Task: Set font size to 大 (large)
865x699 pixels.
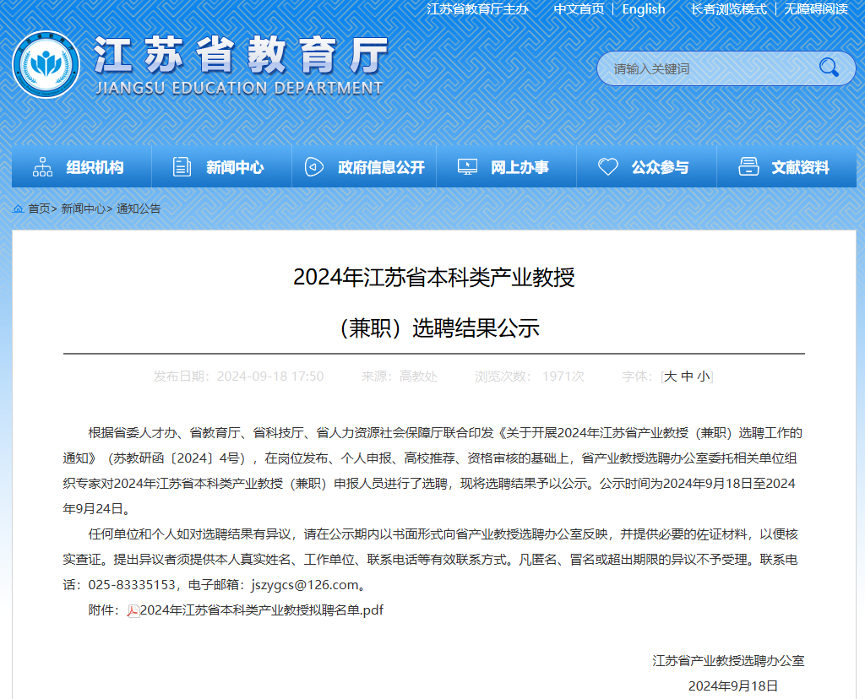Action: [x=670, y=377]
